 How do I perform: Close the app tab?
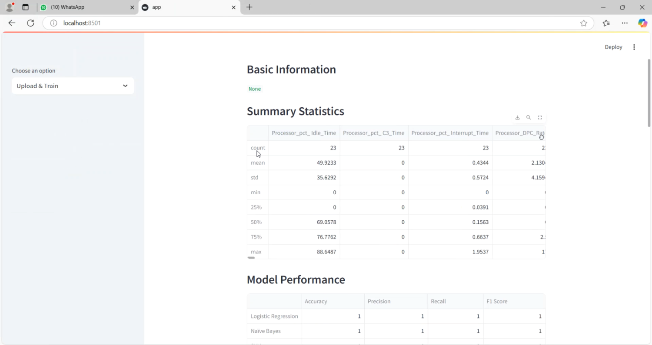233,7
